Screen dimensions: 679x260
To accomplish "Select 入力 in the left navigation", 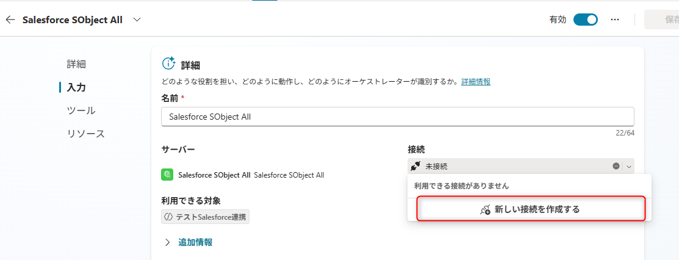I will (76, 87).
